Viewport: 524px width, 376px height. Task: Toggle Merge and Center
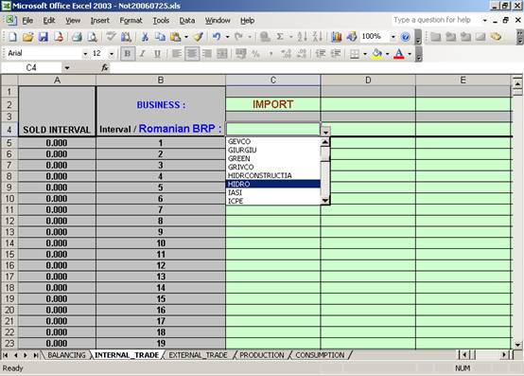tap(222, 54)
